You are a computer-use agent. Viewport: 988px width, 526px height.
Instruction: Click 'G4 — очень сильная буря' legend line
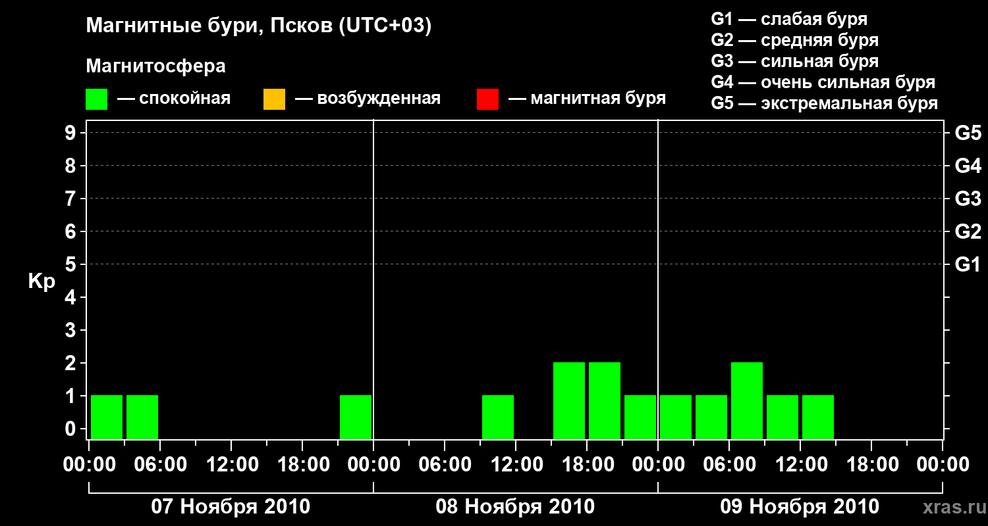click(823, 82)
